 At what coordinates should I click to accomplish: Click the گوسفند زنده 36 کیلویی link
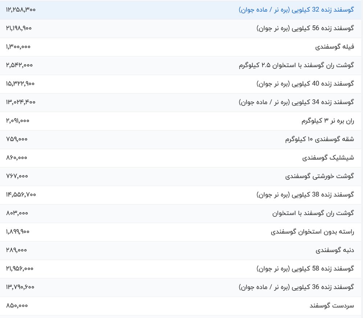[x=296, y=287]
